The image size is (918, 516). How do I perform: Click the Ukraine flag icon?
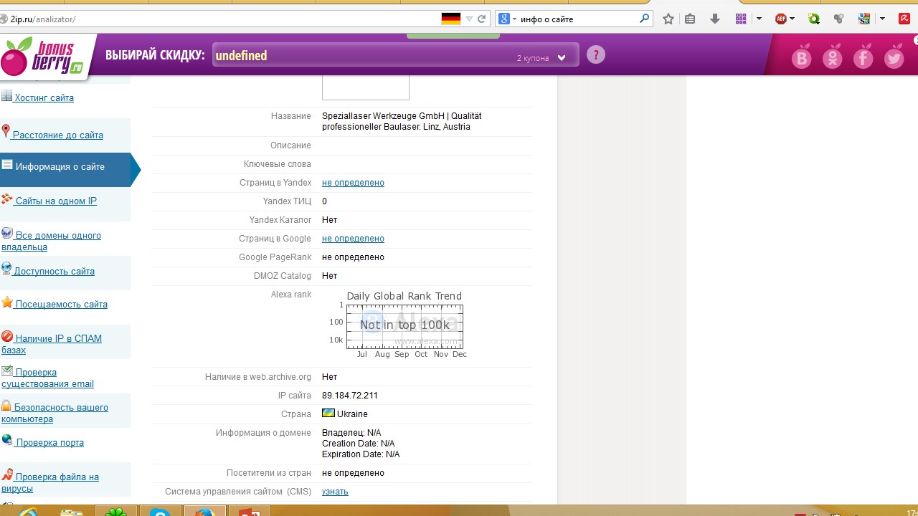[x=328, y=414]
